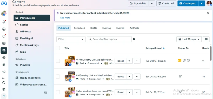Check the box for the AfriGenetry Link reel
Viewport: 213px width, 99px height.
pos(58,61)
